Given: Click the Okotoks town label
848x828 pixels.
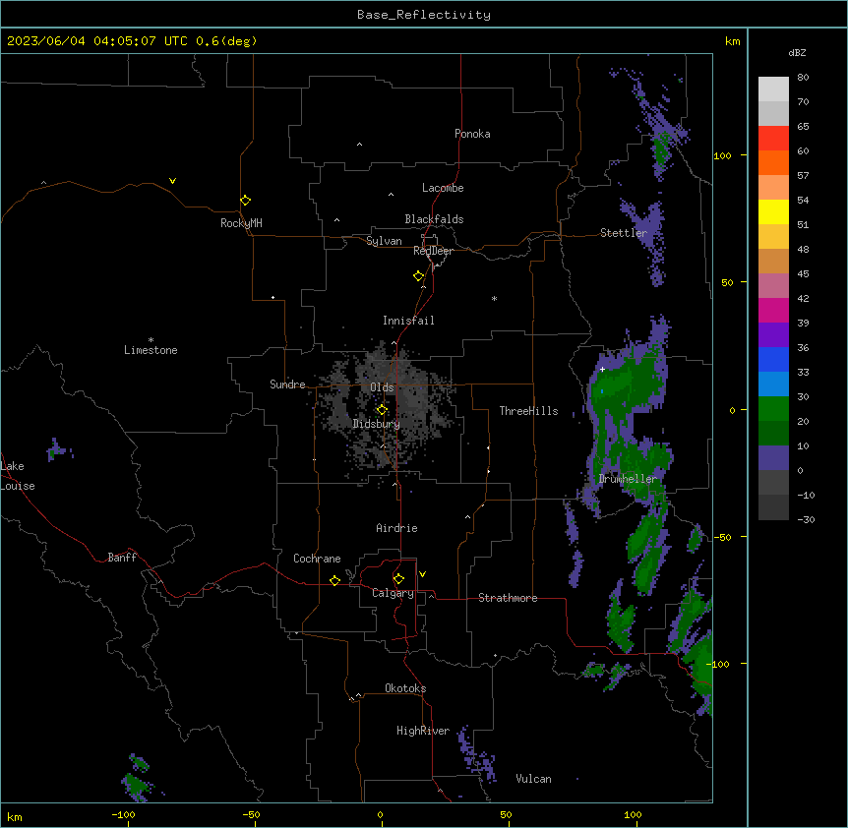Looking at the screenshot, I should click(405, 688).
